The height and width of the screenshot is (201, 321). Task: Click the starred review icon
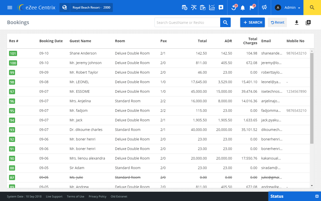221,8
